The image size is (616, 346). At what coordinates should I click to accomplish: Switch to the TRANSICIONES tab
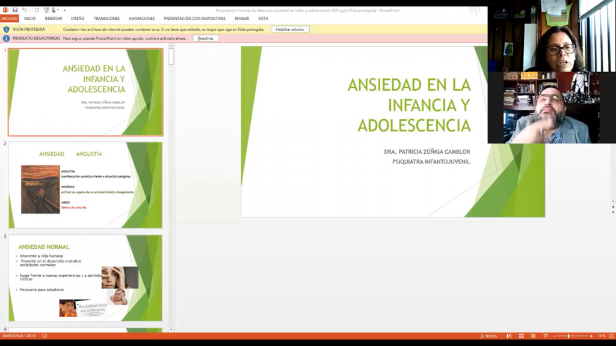point(106,19)
